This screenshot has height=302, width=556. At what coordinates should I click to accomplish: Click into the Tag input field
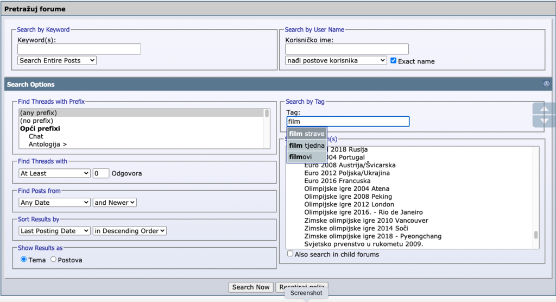click(x=348, y=121)
